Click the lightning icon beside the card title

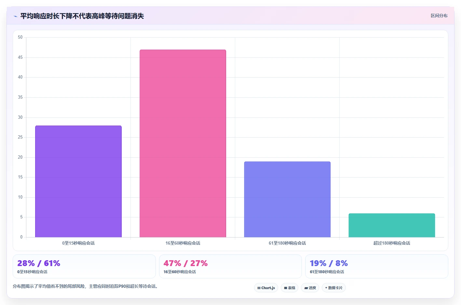click(x=15, y=16)
